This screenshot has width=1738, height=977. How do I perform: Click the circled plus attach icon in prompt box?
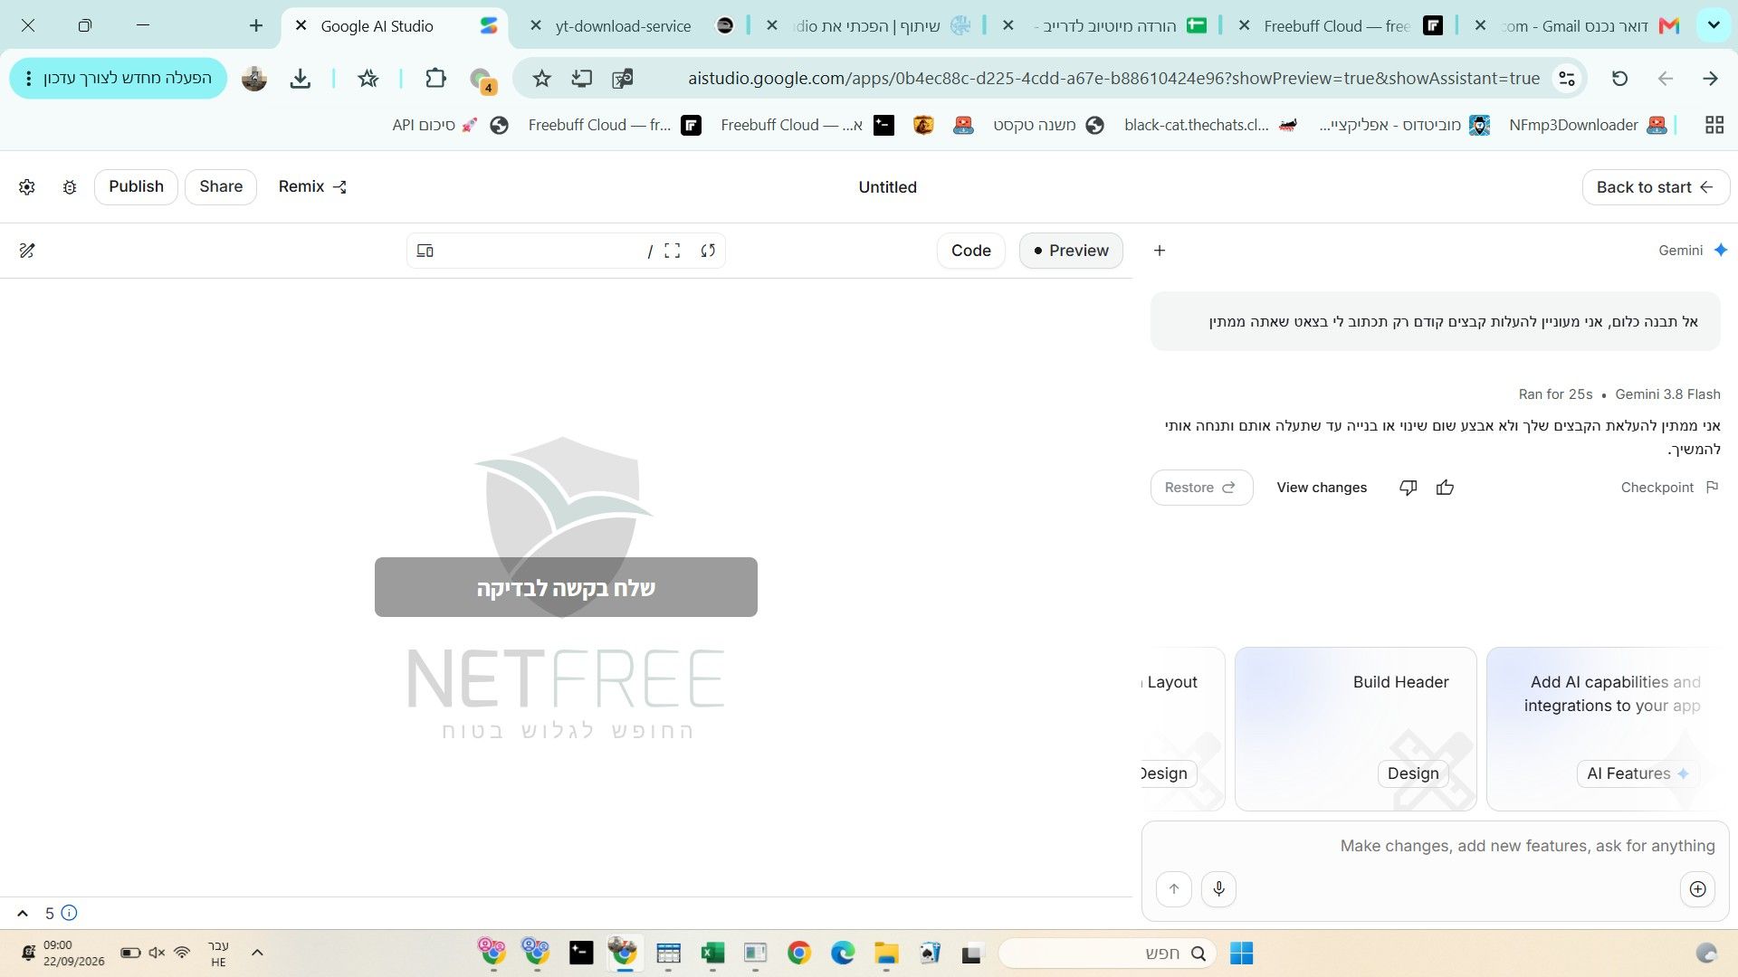click(1697, 888)
